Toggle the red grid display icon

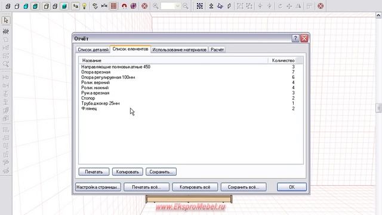(x=113, y=6)
